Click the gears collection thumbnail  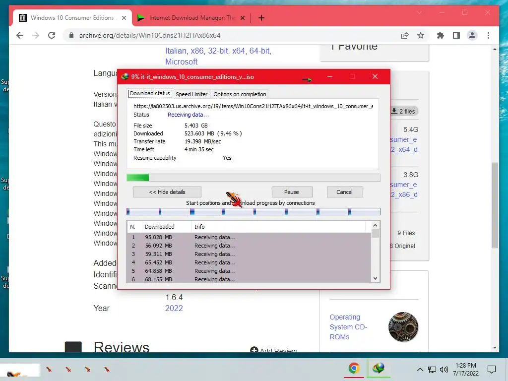[403, 327]
